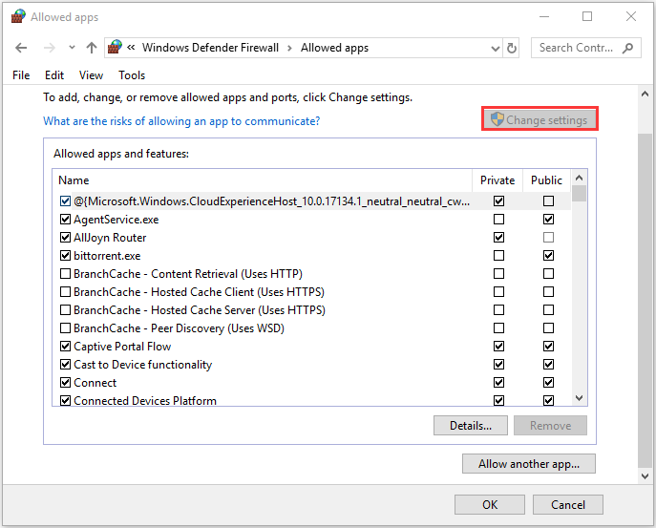Screen dimensions: 656x528
Task: Go up one level with Up arrow
Action: pos(92,48)
